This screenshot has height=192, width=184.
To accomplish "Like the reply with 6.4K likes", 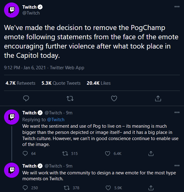I will tap(107, 153).
